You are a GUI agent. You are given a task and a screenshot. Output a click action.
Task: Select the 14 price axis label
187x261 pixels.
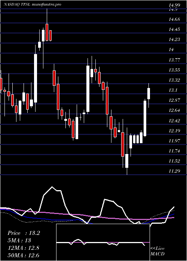[x=171, y=50]
